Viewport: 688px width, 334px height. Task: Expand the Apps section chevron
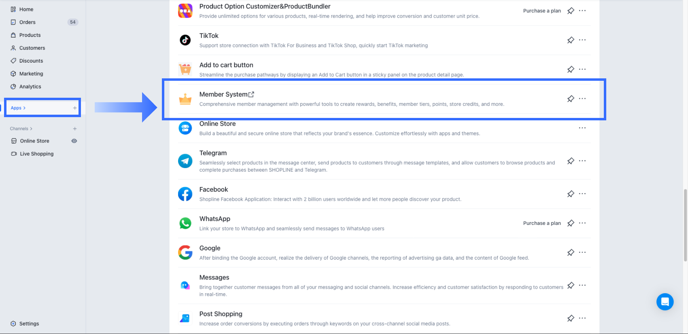[x=24, y=108]
